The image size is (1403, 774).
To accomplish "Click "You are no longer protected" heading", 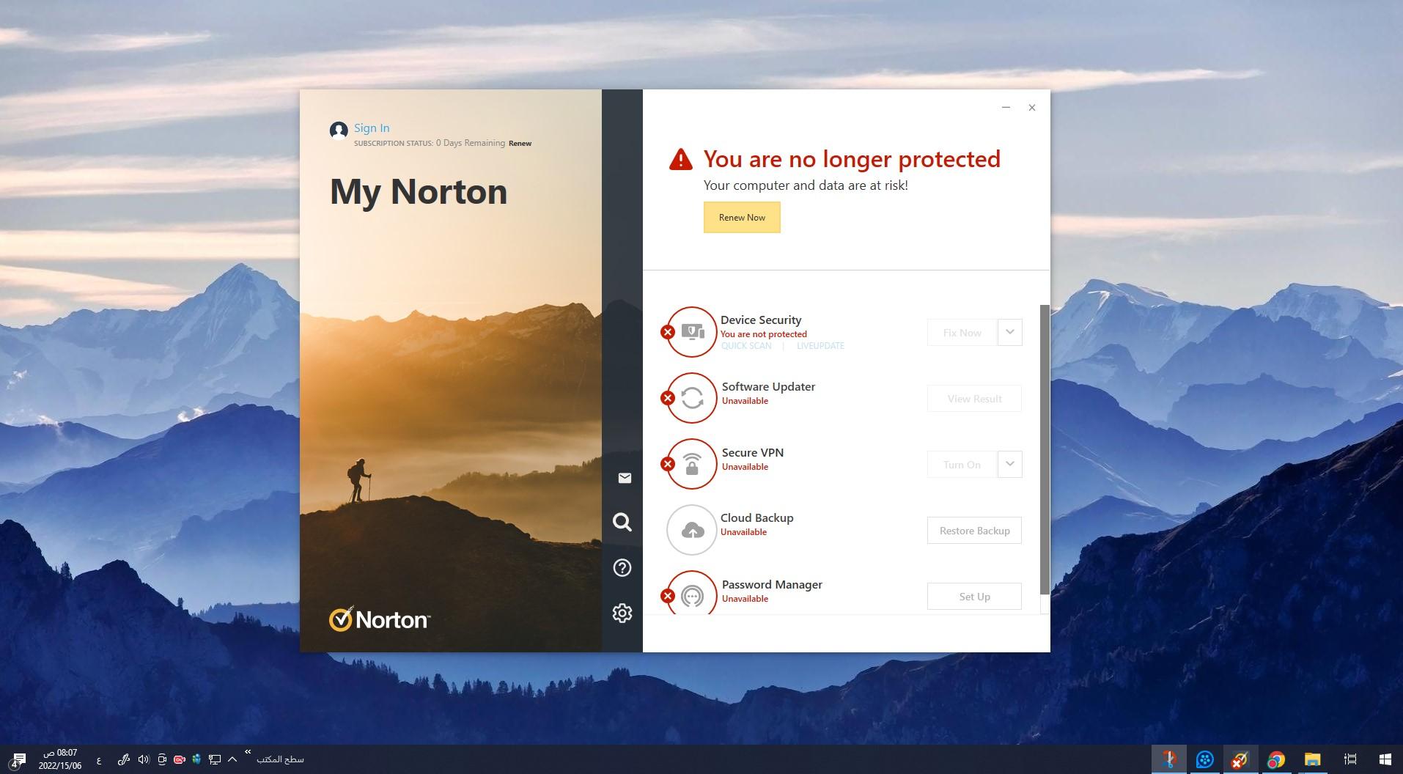I will click(x=852, y=159).
